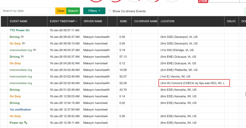Open camera icon on Intermediate log 06:00:37 AM row
The image size is (246, 128).
click(35, 50)
